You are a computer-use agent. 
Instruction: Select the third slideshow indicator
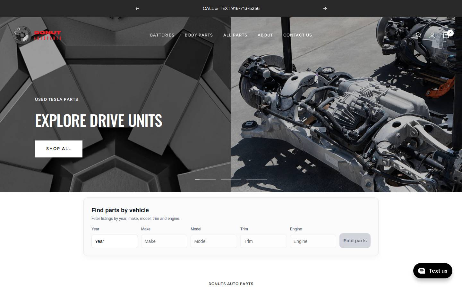pos(257,179)
